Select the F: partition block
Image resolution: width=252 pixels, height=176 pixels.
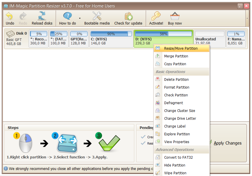pos(236,39)
